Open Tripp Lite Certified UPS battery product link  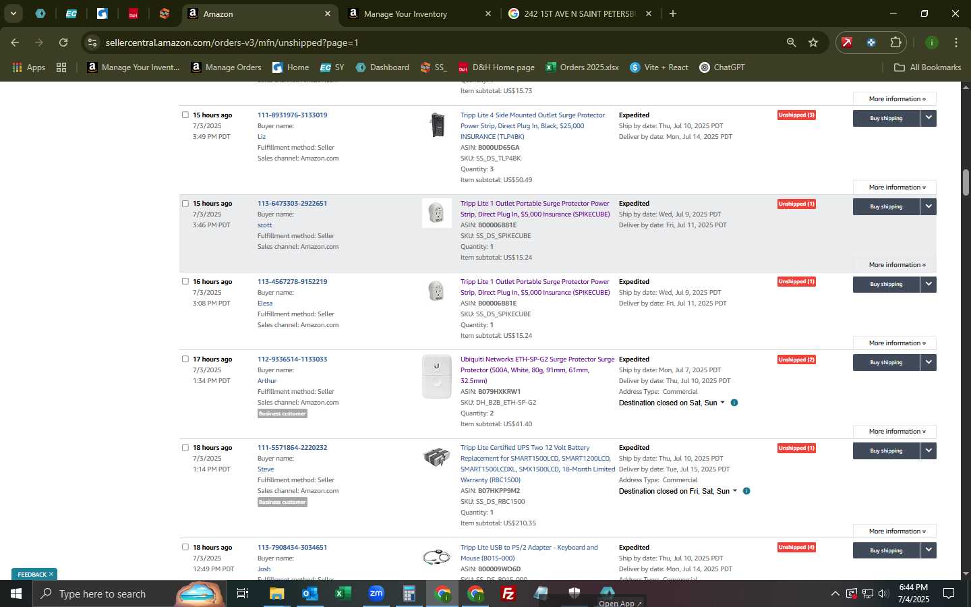537,463
